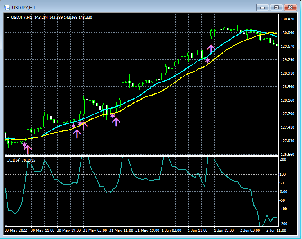302x239 pixels.
Task: Click the leftmost pink up arrow signal
Action: (28, 150)
